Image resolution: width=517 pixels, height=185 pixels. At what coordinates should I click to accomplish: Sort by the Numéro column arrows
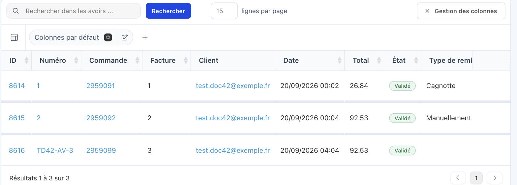76,60
